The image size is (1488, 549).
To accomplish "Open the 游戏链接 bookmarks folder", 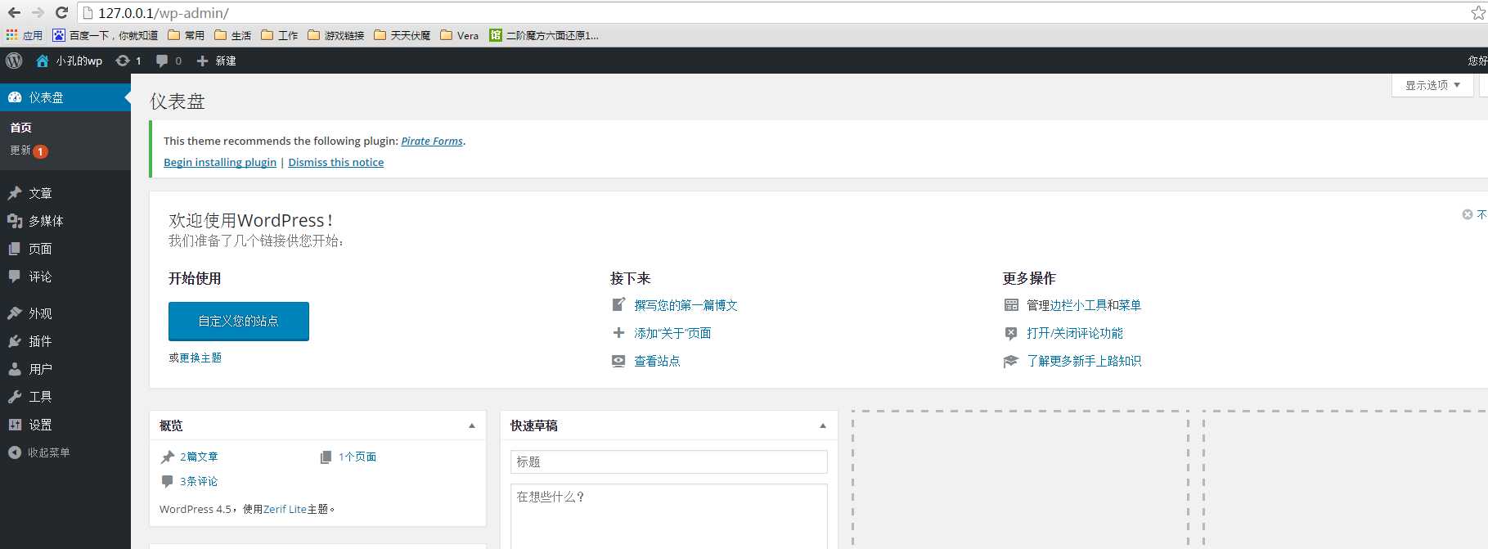I will [336, 35].
